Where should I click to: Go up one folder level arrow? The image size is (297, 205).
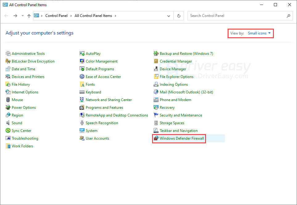[29, 16]
